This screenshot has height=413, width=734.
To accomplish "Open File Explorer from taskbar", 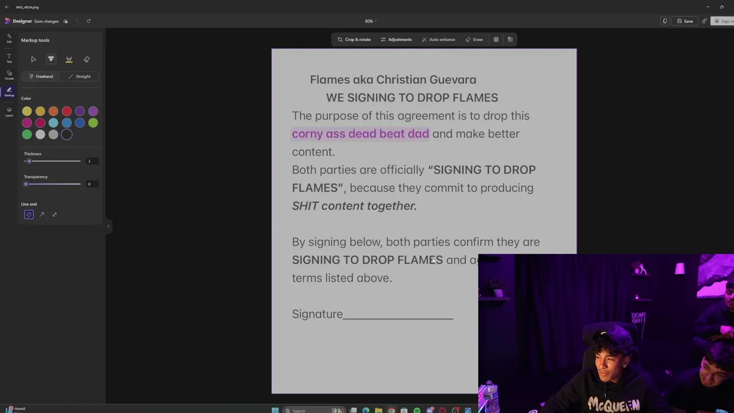I will (378, 410).
